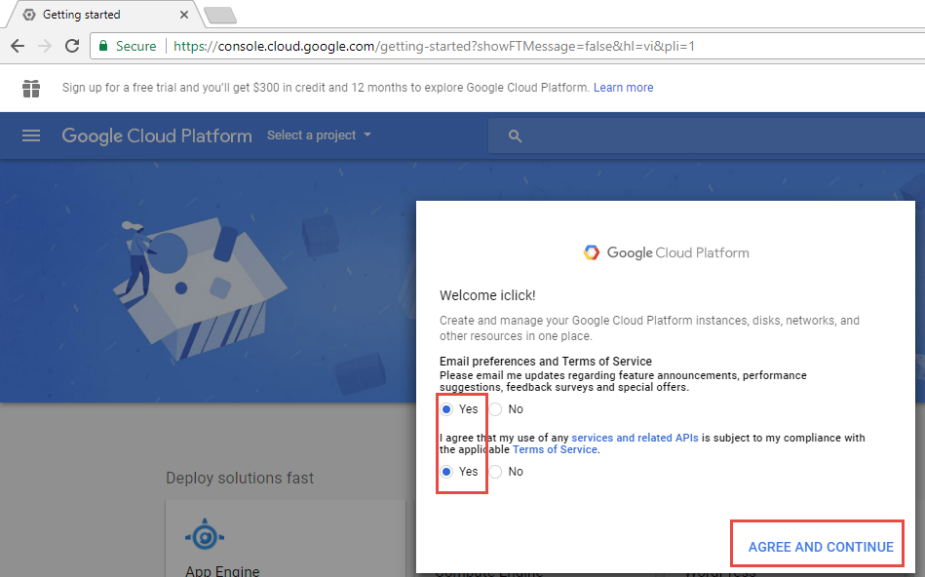
Task: Reload the page with refresh icon
Action: click(x=72, y=46)
